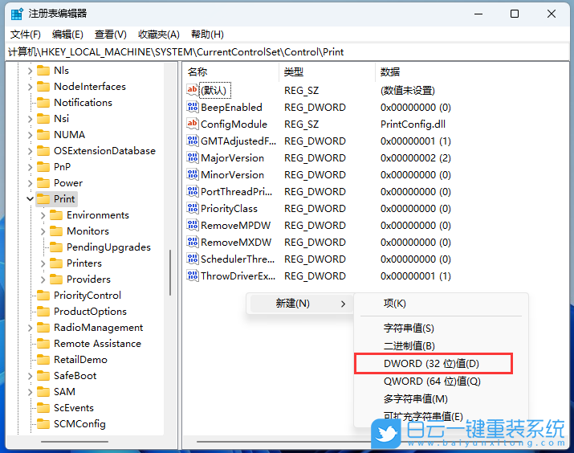Screen dimensions: 574x453
Task: Expand the SAM tree node
Action: point(30,392)
